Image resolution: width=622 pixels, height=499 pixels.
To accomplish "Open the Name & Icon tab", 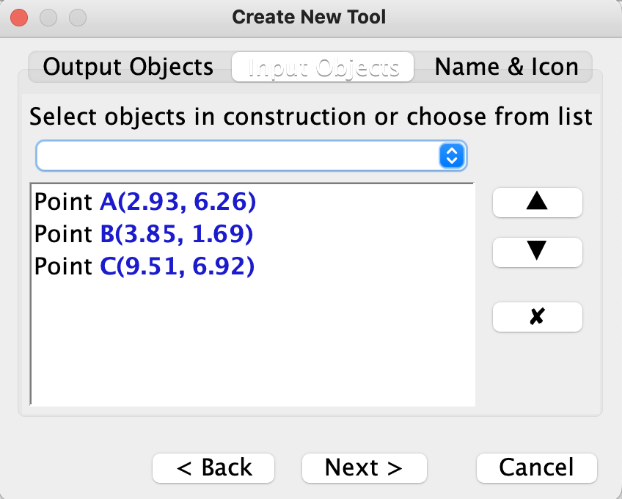I will (506, 67).
